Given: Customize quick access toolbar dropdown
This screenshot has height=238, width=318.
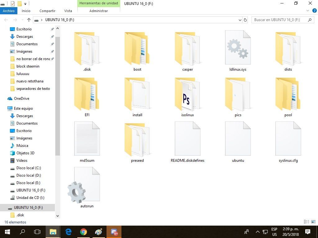Looking at the screenshot, I should (x=25, y=4).
